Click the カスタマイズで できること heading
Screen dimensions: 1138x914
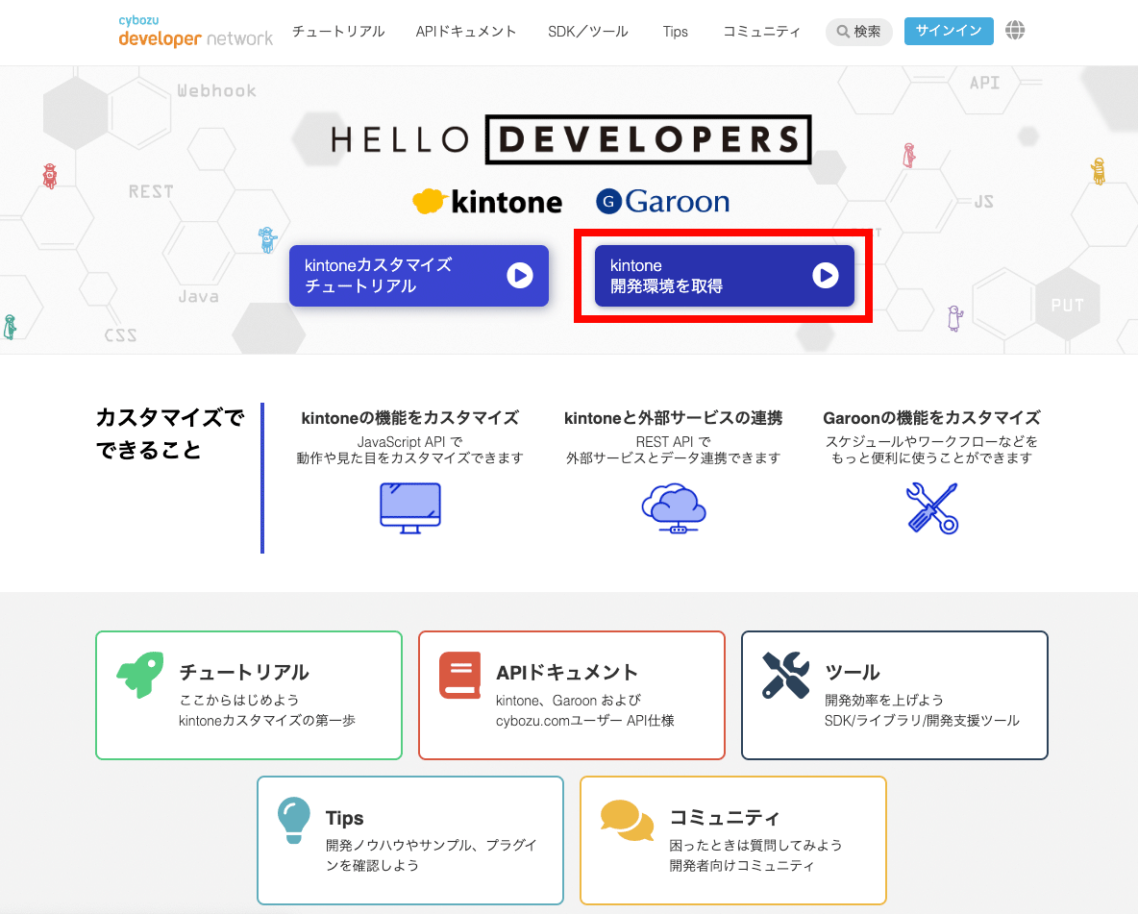[x=170, y=434]
